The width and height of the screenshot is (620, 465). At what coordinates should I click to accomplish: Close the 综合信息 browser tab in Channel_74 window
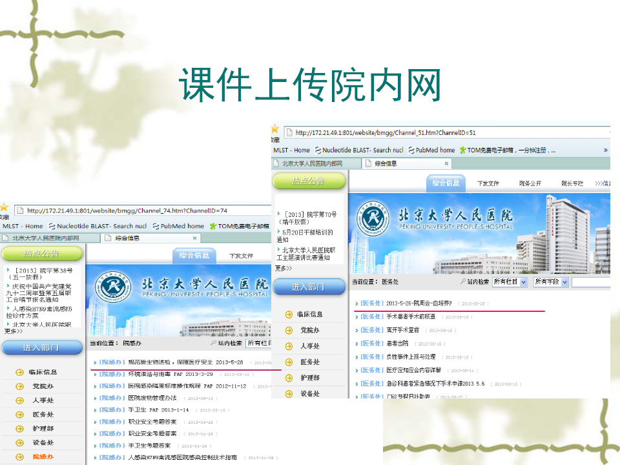click(x=194, y=238)
